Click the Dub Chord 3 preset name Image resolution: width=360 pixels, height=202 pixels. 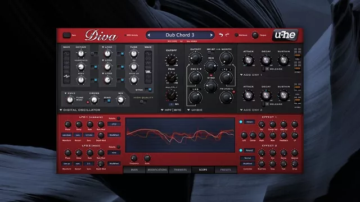coord(180,35)
